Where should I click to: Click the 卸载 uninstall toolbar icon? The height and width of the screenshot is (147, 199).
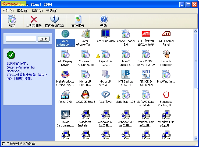pos(12,19)
